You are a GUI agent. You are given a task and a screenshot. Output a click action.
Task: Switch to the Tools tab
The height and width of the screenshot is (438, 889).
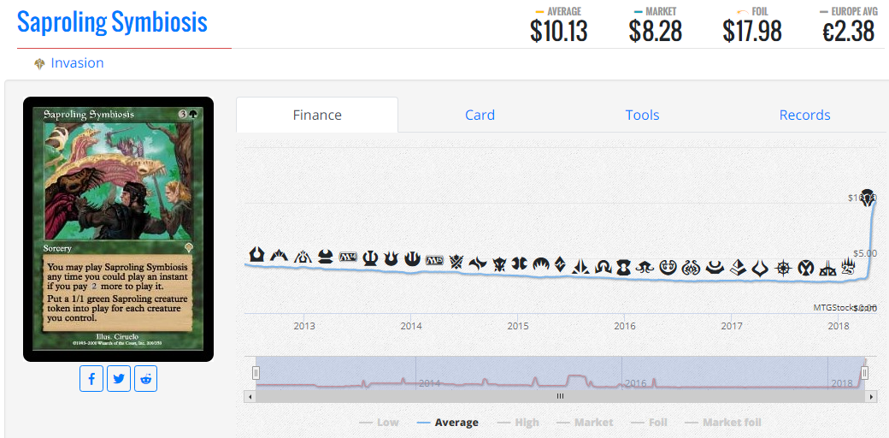[x=642, y=115]
